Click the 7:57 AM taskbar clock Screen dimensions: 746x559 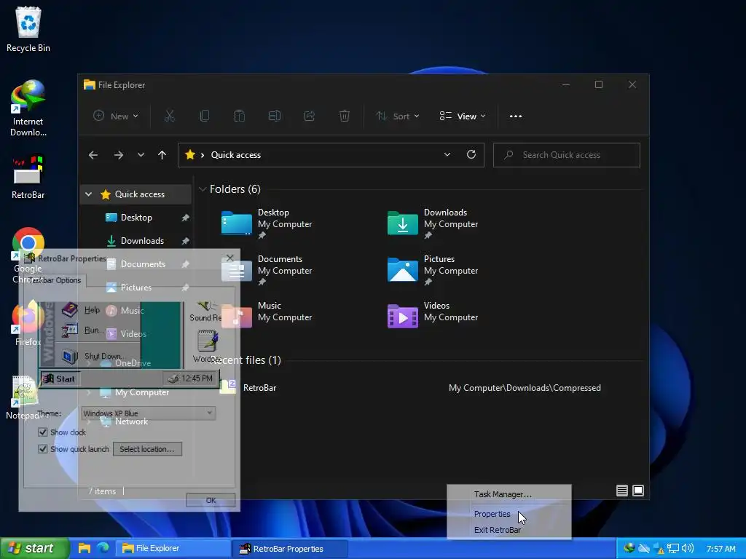click(721, 549)
